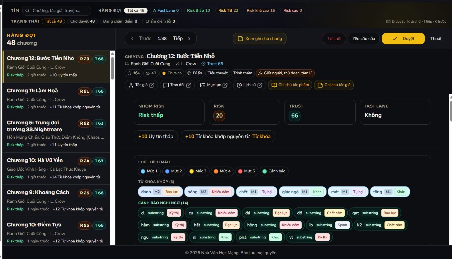Filter queue by Risk khá cao 16
The image size is (452, 259).
coord(261,11)
